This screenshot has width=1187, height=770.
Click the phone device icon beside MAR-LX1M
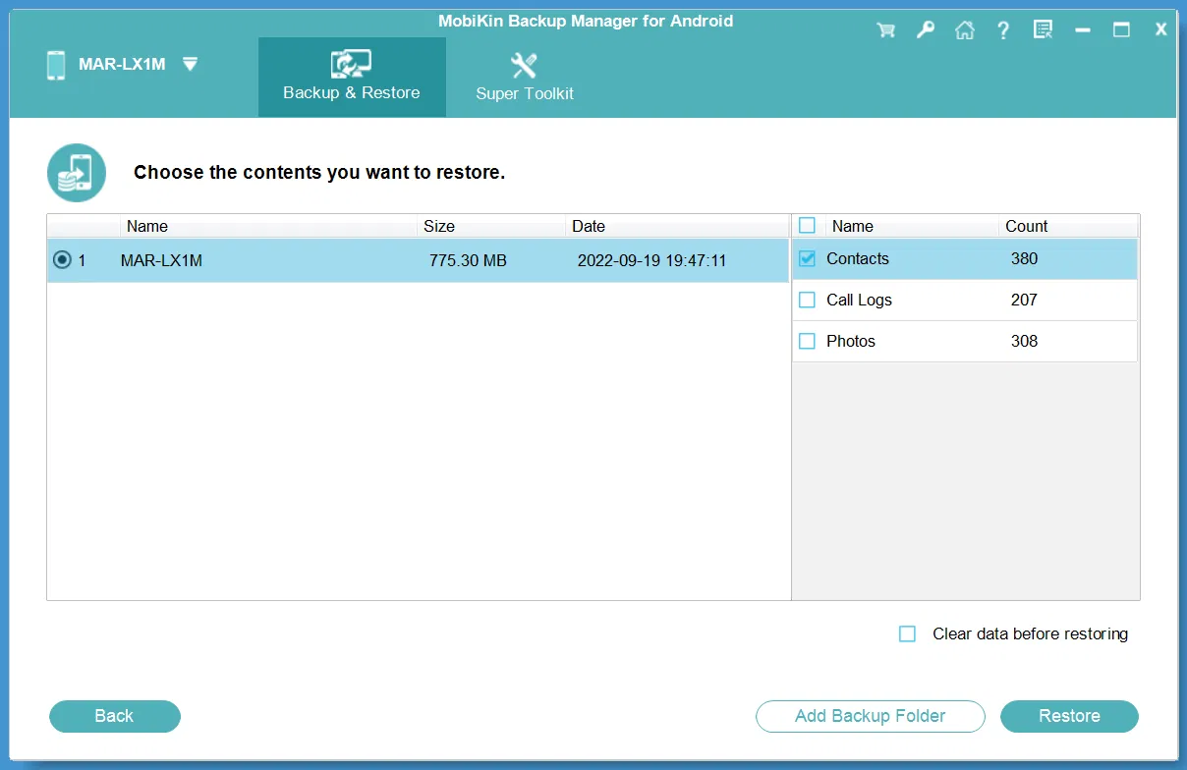pos(56,64)
